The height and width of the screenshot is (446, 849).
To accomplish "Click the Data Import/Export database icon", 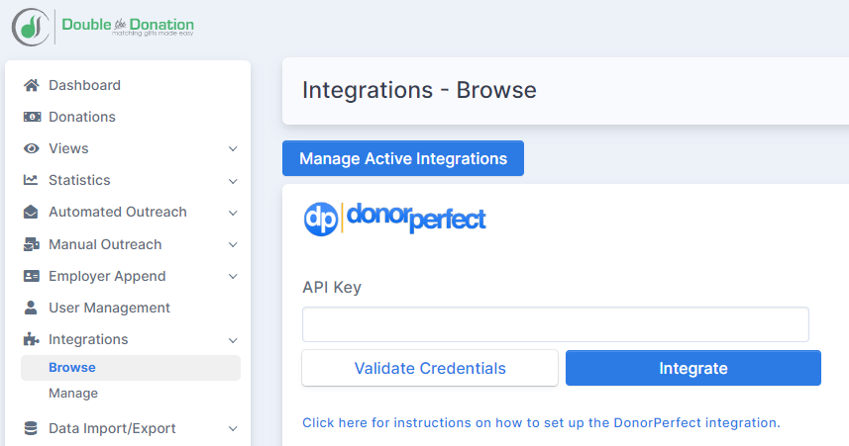I will (x=32, y=428).
